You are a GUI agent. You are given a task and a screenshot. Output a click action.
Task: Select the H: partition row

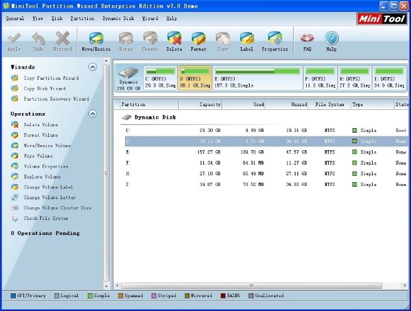(x=266, y=174)
